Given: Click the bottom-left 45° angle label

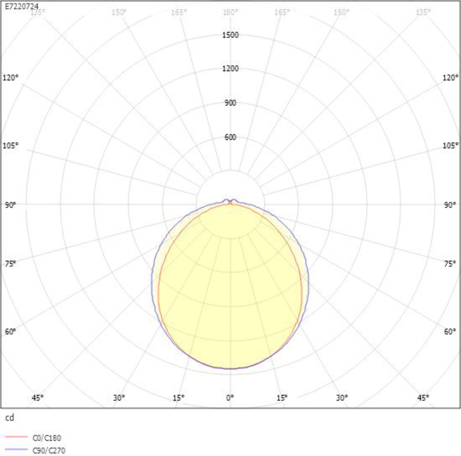Looking at the screenshot, I should pos(37,398).
